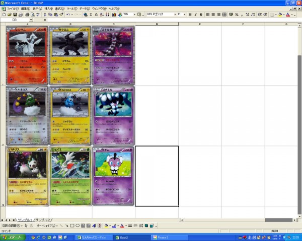Draw a rectangle shape
This screenshot has width=302, height=241.
coord(72,225)
